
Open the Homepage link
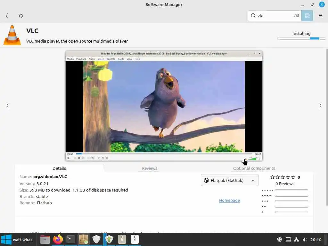click(229, 201)
